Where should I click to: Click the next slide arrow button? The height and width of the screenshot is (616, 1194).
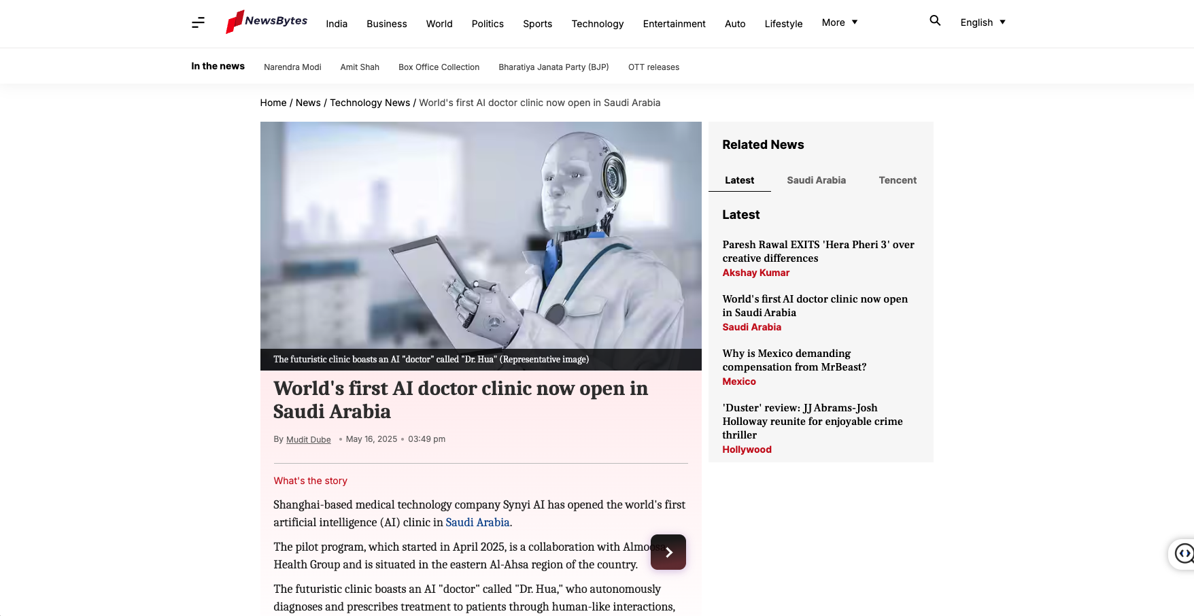coord(668,552)
